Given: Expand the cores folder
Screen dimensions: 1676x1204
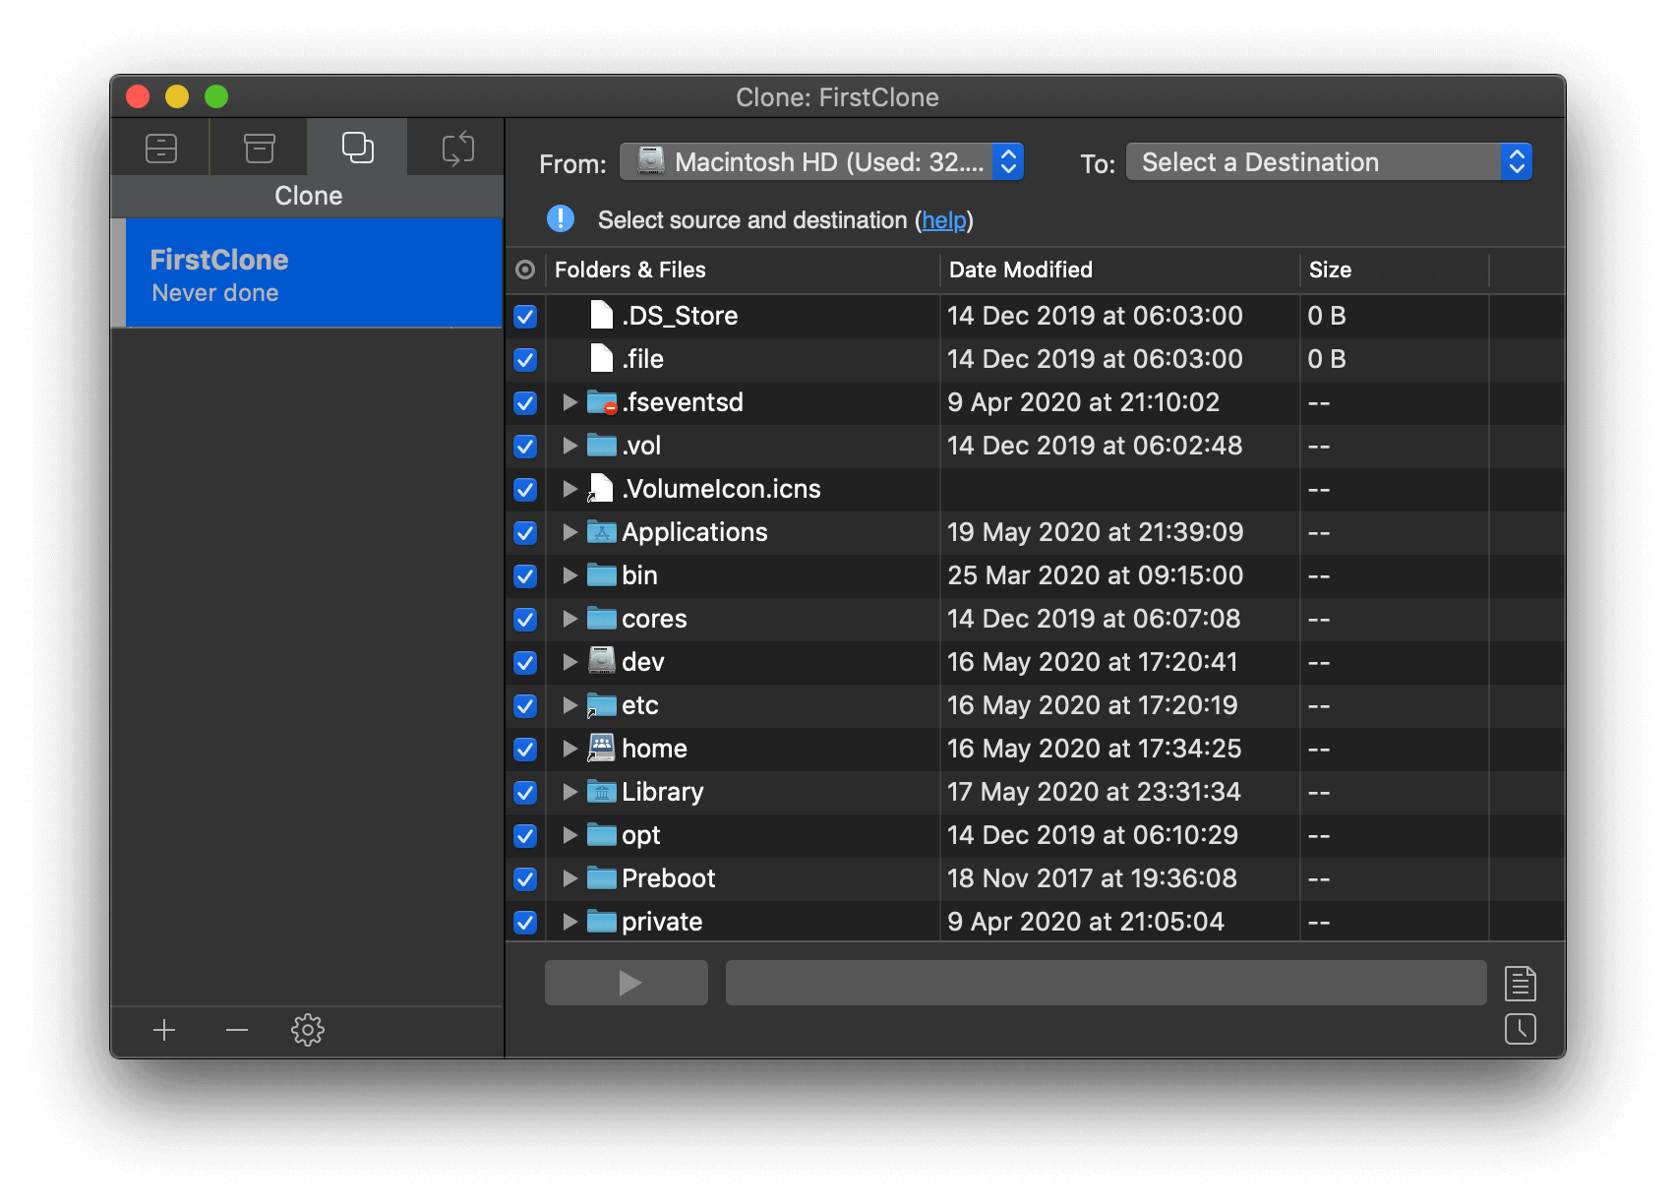Looking at the screenshot, I should coord(569,619).
